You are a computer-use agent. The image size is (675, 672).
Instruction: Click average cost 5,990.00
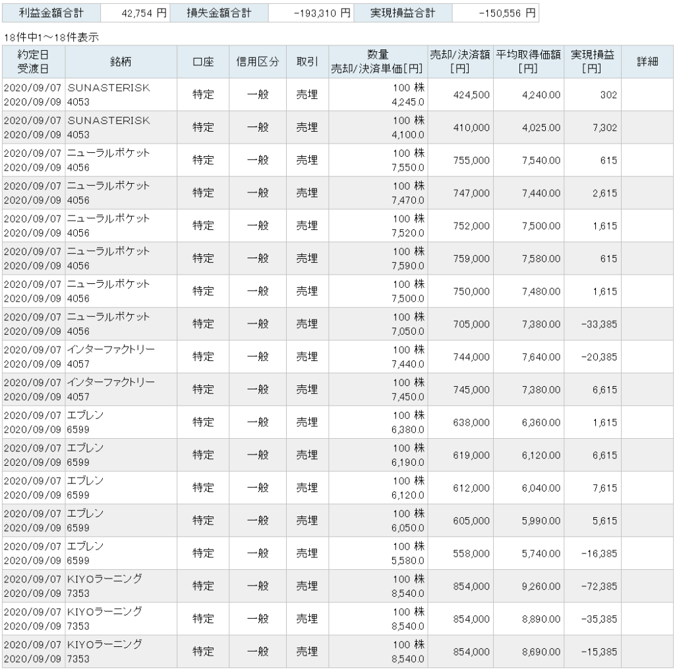541,520
